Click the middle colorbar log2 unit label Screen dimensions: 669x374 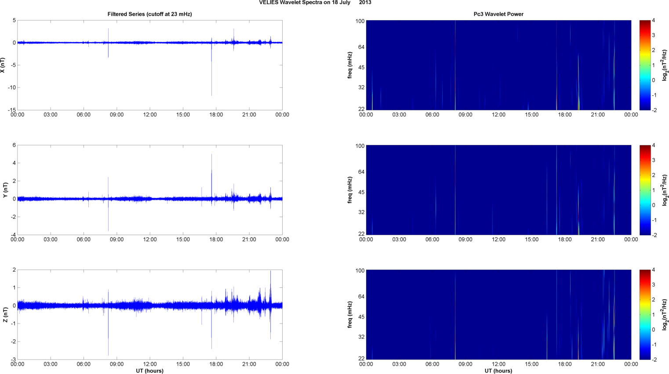tap(665, 190)
